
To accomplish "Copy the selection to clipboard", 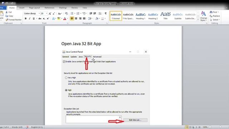I will point(9,16).
